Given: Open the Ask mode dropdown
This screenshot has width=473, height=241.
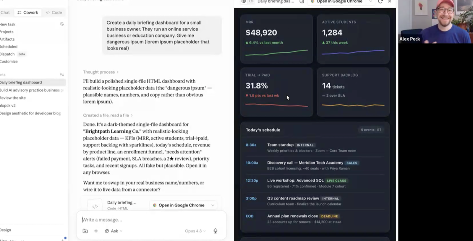Looking at the screenshot, I should pos(114,231).
